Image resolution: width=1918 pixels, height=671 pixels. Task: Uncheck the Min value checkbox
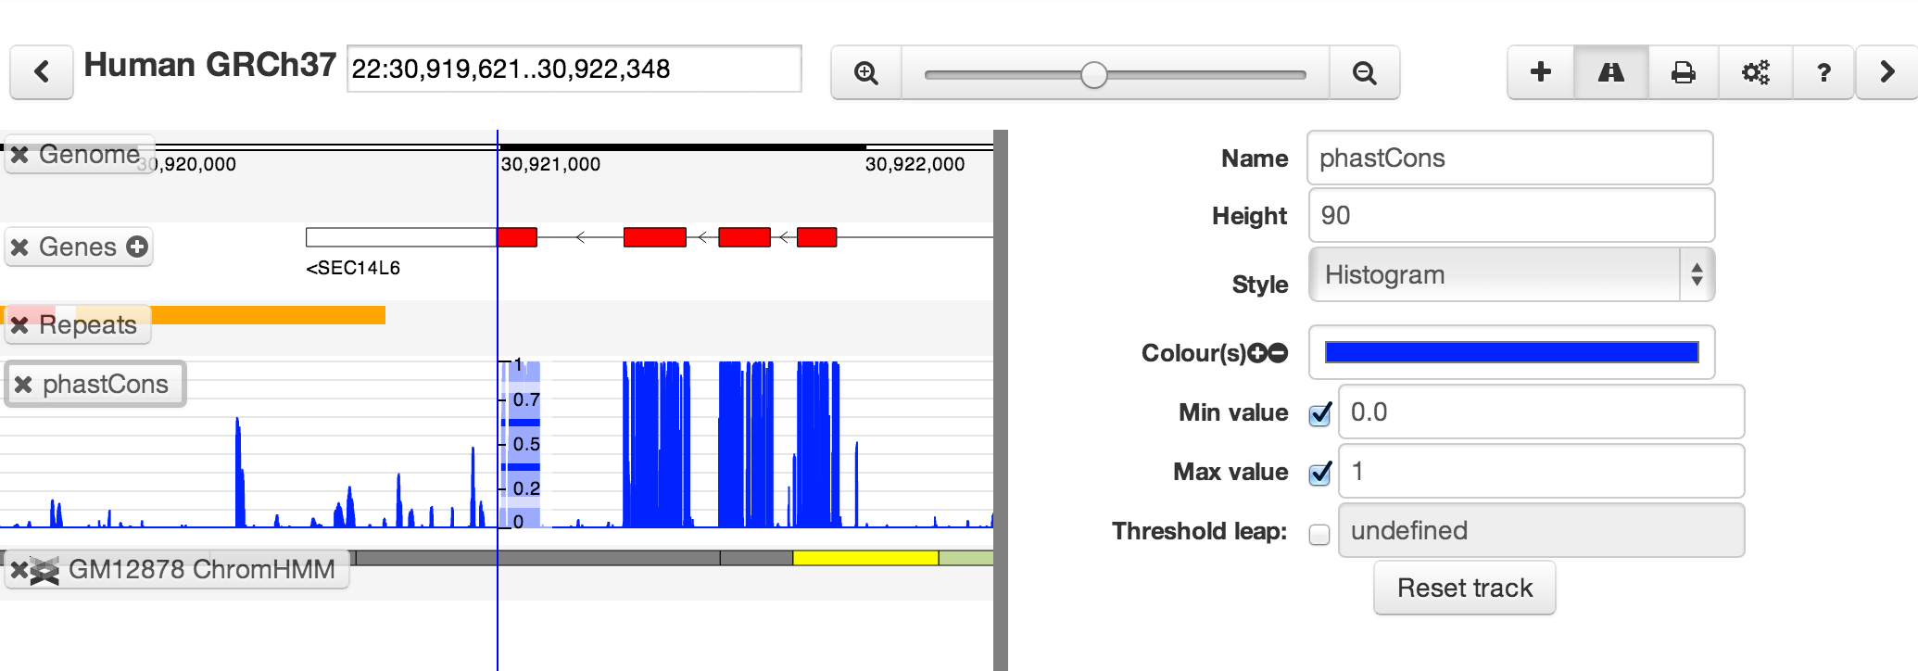[x=1319, y=413]
